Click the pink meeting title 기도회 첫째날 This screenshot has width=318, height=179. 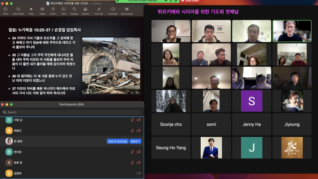point(198,11)
